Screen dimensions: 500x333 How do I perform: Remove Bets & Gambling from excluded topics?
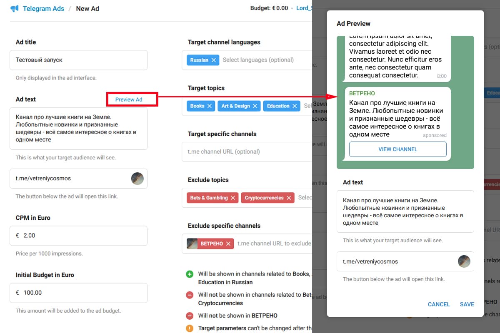coord(233,198)
